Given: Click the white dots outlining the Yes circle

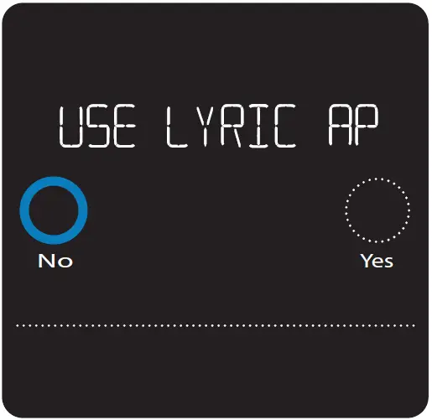Looking at the screenshot, I should pyautogui.click(x=377, y=179).
